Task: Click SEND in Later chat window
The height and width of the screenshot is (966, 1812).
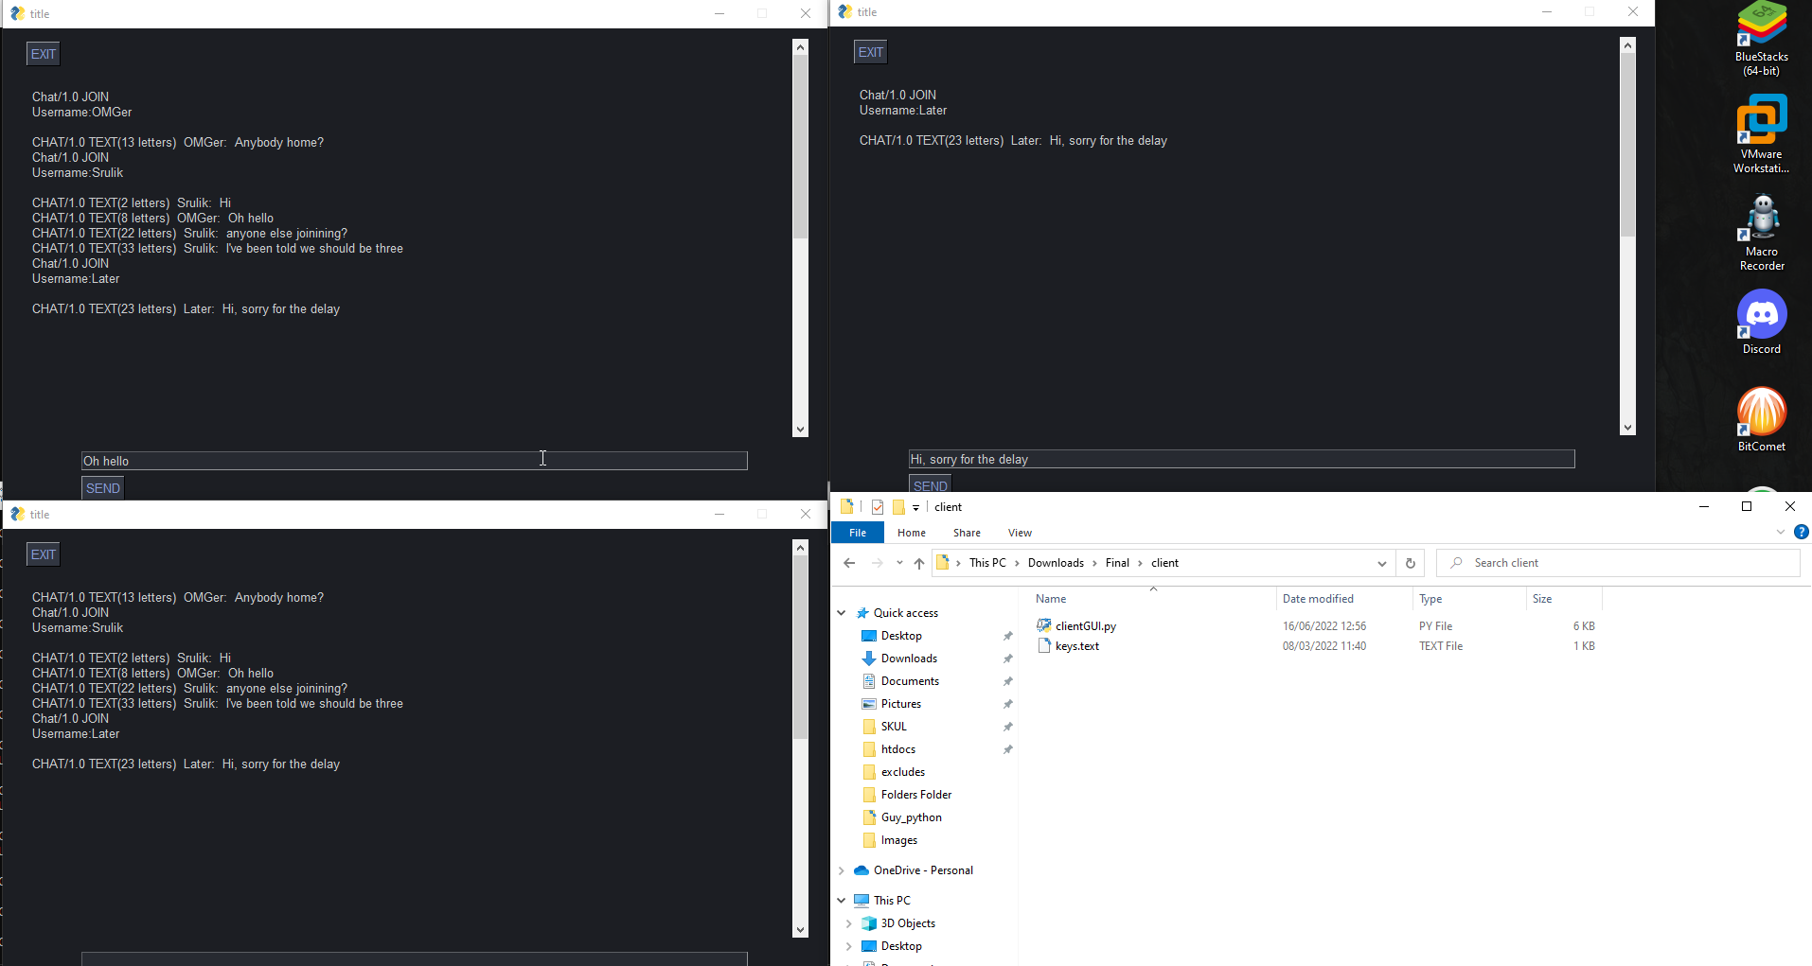Action: (930, 484)
